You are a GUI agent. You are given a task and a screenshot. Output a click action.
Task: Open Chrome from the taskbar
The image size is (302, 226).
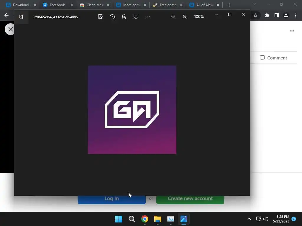[x=145, y=219]
